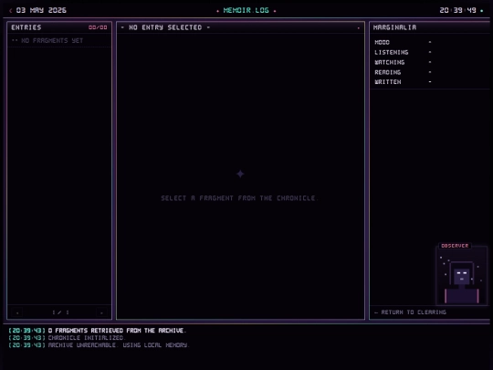Click the Entries panel header

(x=59, y=27)
